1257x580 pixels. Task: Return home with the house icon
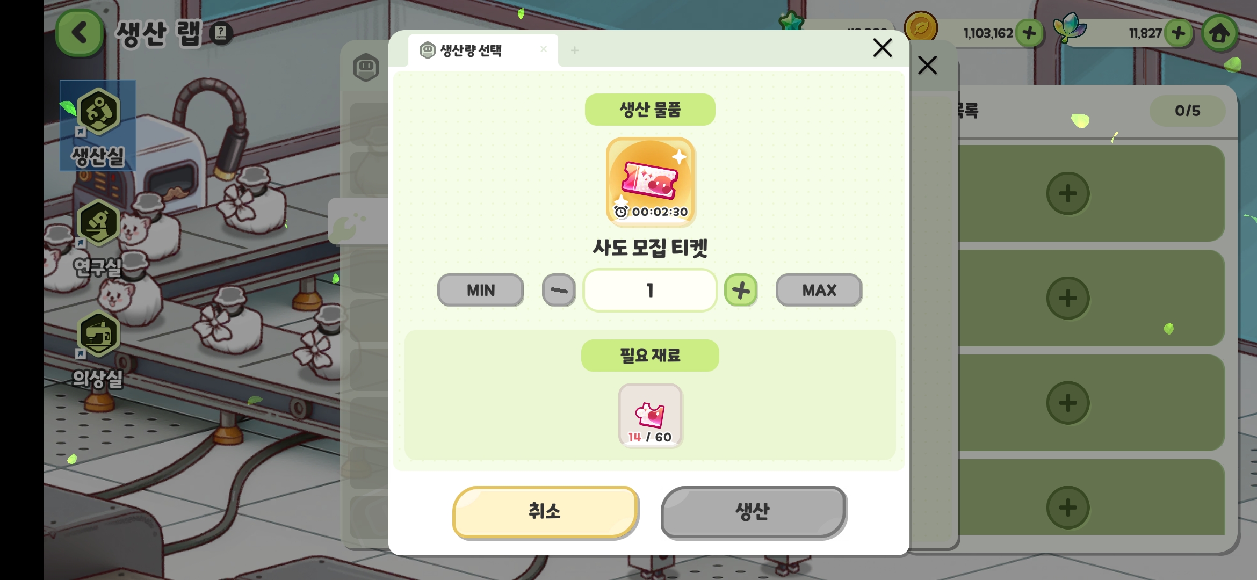[x=1219, y=33]
